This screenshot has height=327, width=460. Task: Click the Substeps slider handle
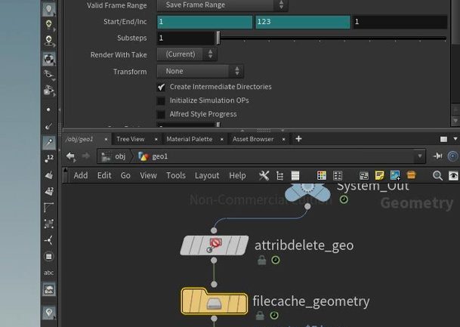pyautogui.click(x=218, y=38)
